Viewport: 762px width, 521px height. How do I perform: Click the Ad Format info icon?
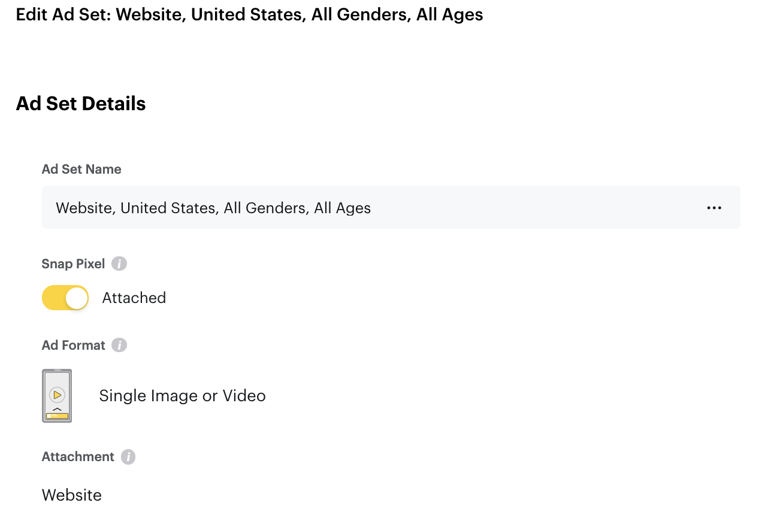[x=119, y=345]
